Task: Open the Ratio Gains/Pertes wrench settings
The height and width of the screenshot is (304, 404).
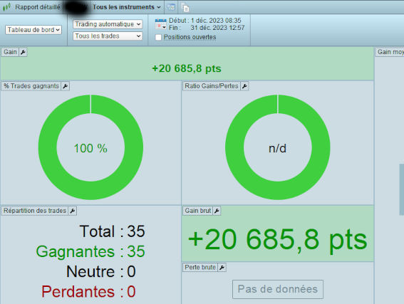Action: click(244, 86)
